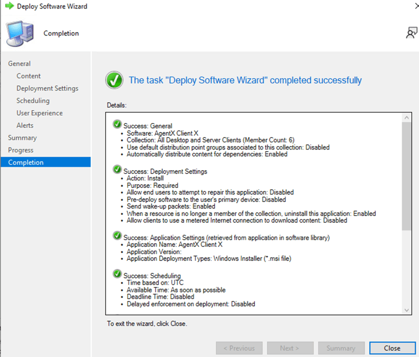419x357 pixels.
Task: Open Deployment Settings step in sidebar
Action: 47,88
